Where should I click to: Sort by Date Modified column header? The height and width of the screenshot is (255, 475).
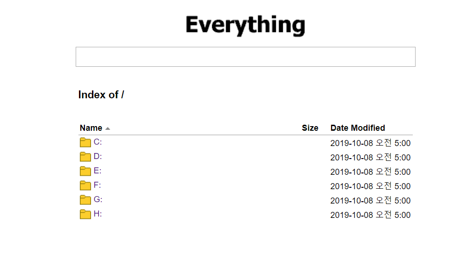(358, 128)
